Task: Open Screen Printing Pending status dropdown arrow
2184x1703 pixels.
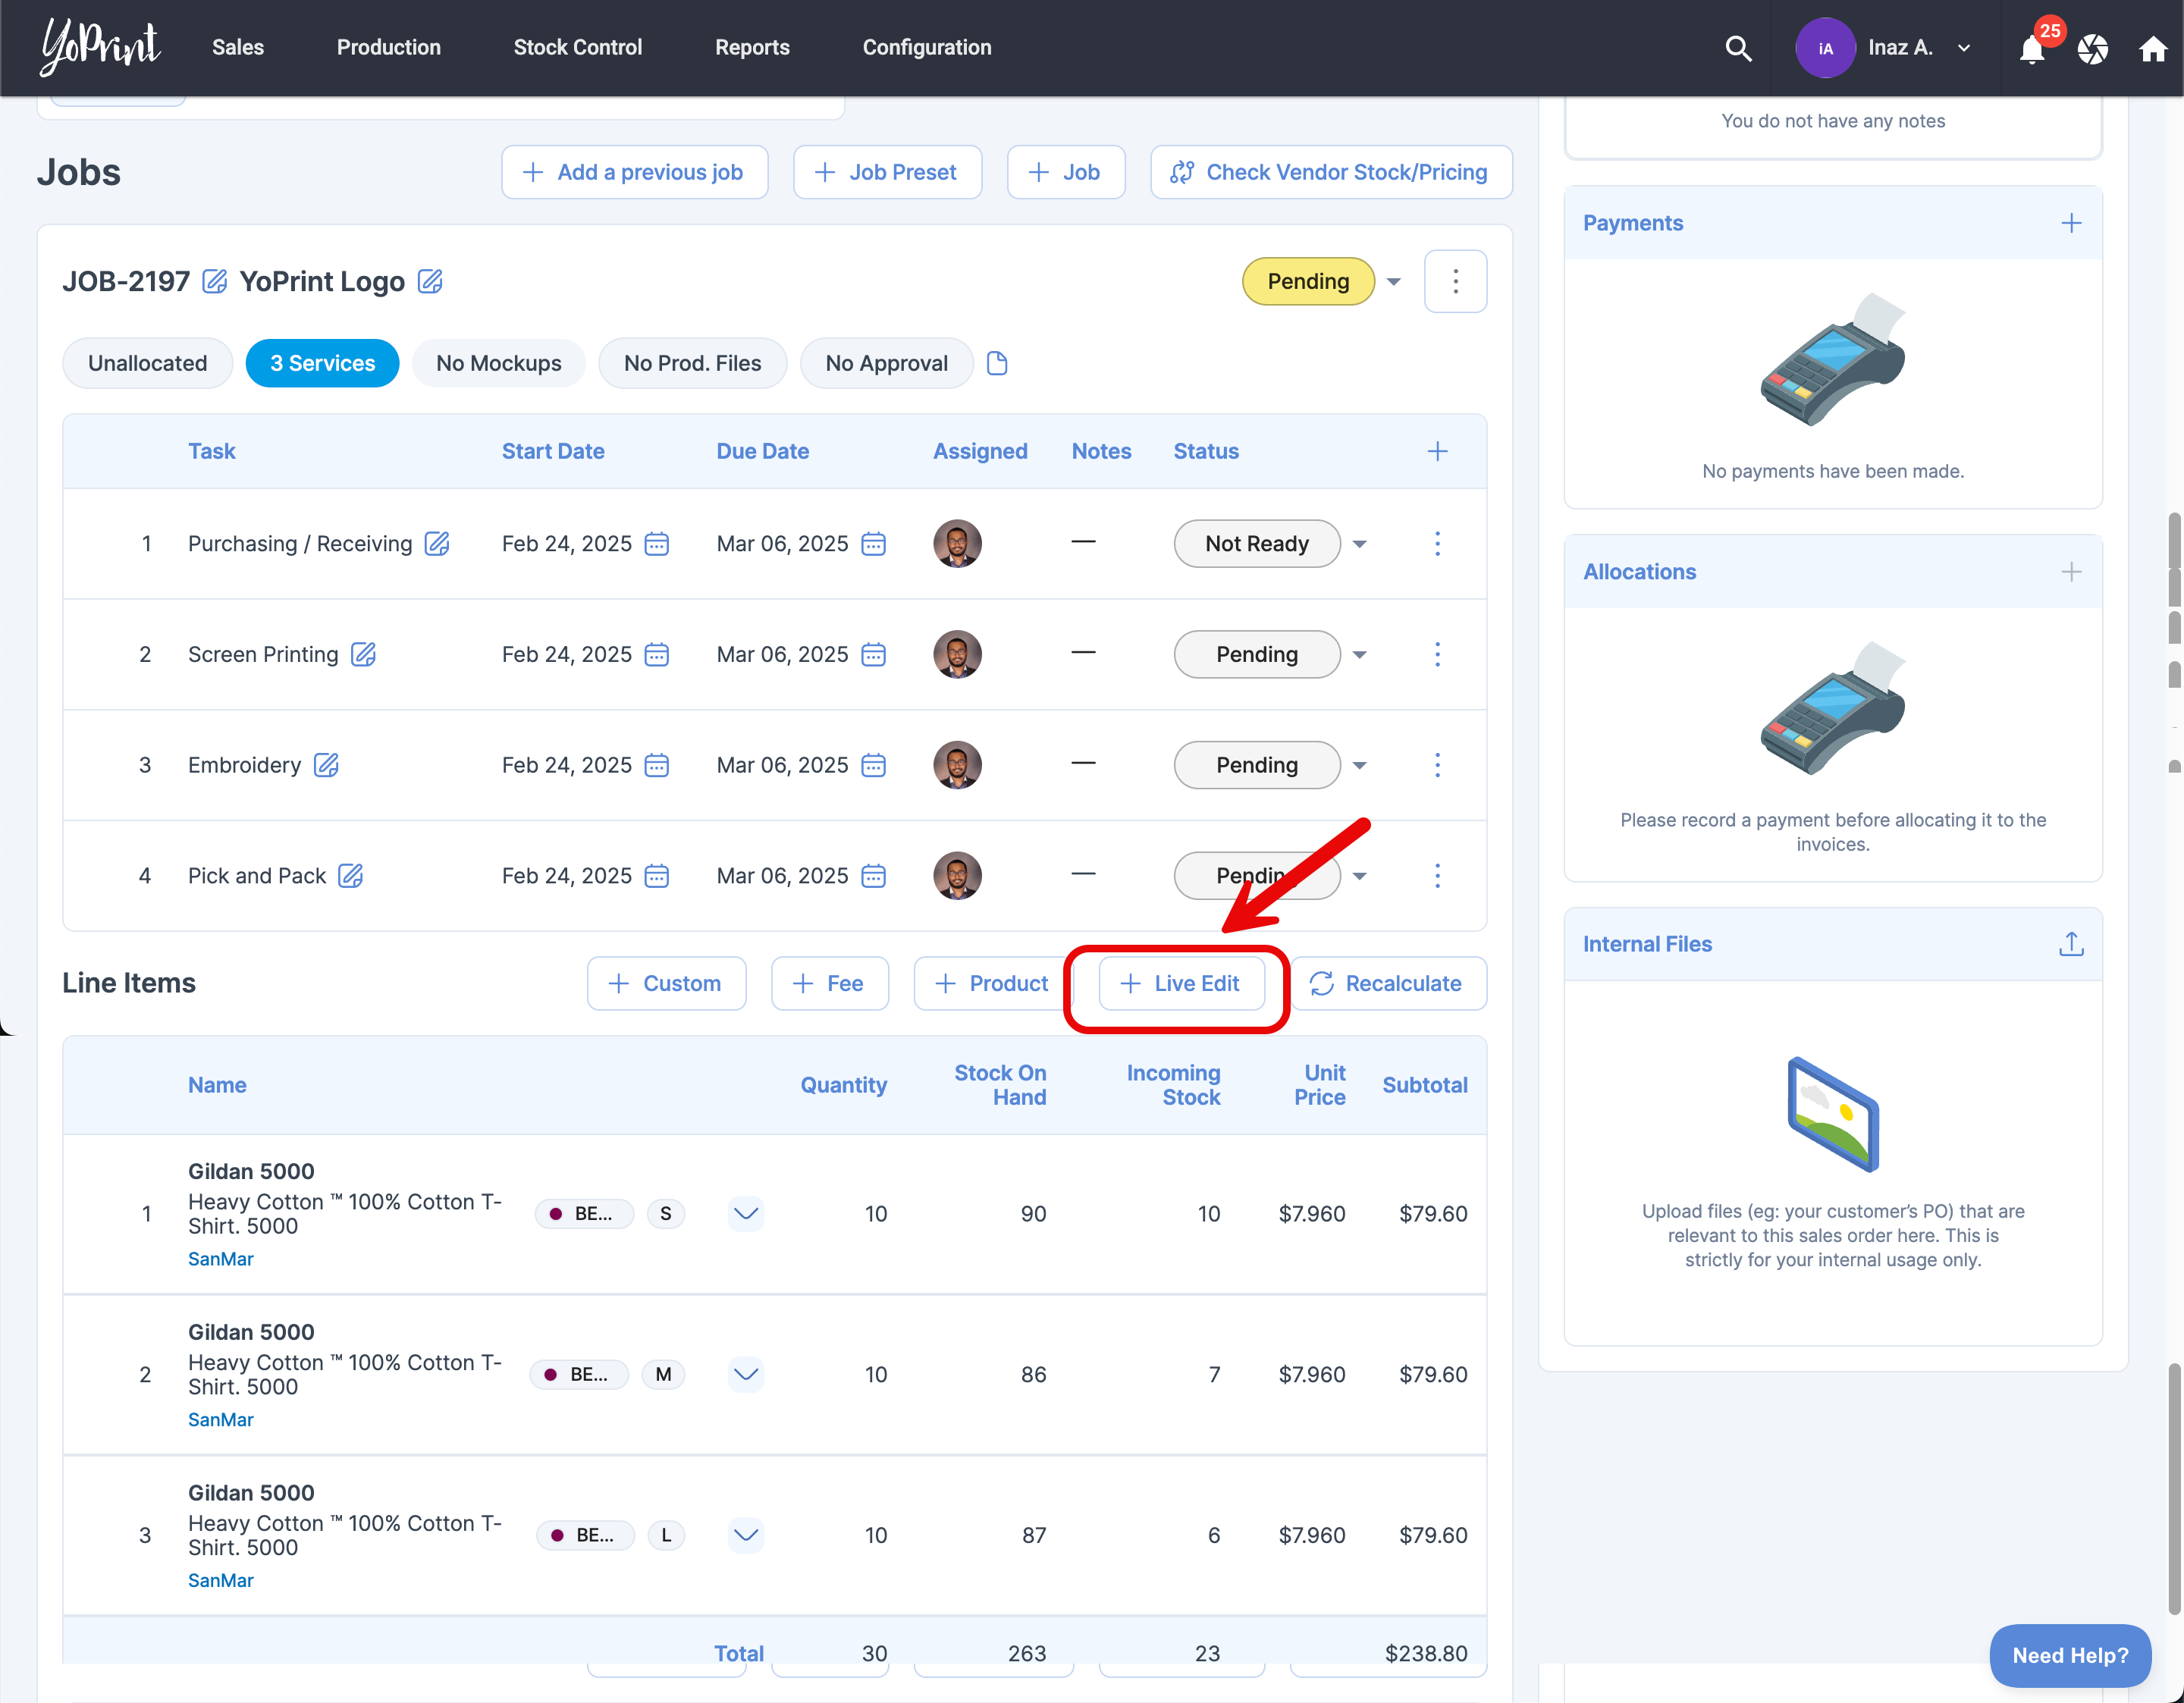Action: click(1359, 655)
